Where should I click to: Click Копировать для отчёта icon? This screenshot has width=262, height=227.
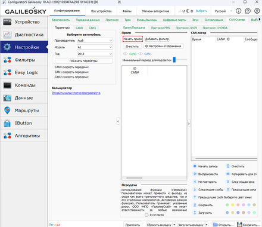[x=228, y=174]
